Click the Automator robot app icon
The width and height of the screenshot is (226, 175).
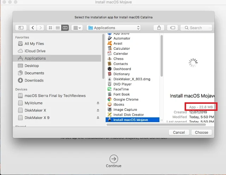coord(109,38)
